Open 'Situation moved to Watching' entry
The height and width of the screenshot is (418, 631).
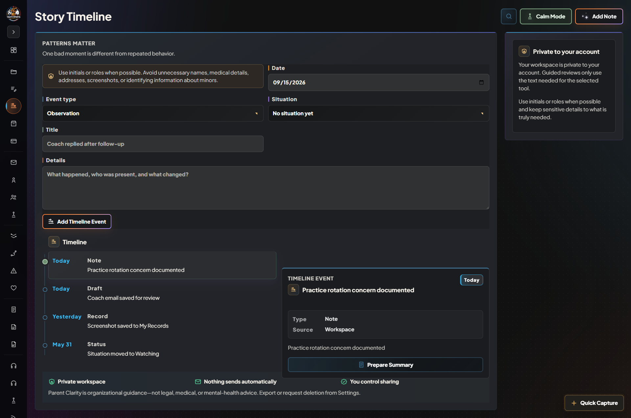[x=162, y=349]
